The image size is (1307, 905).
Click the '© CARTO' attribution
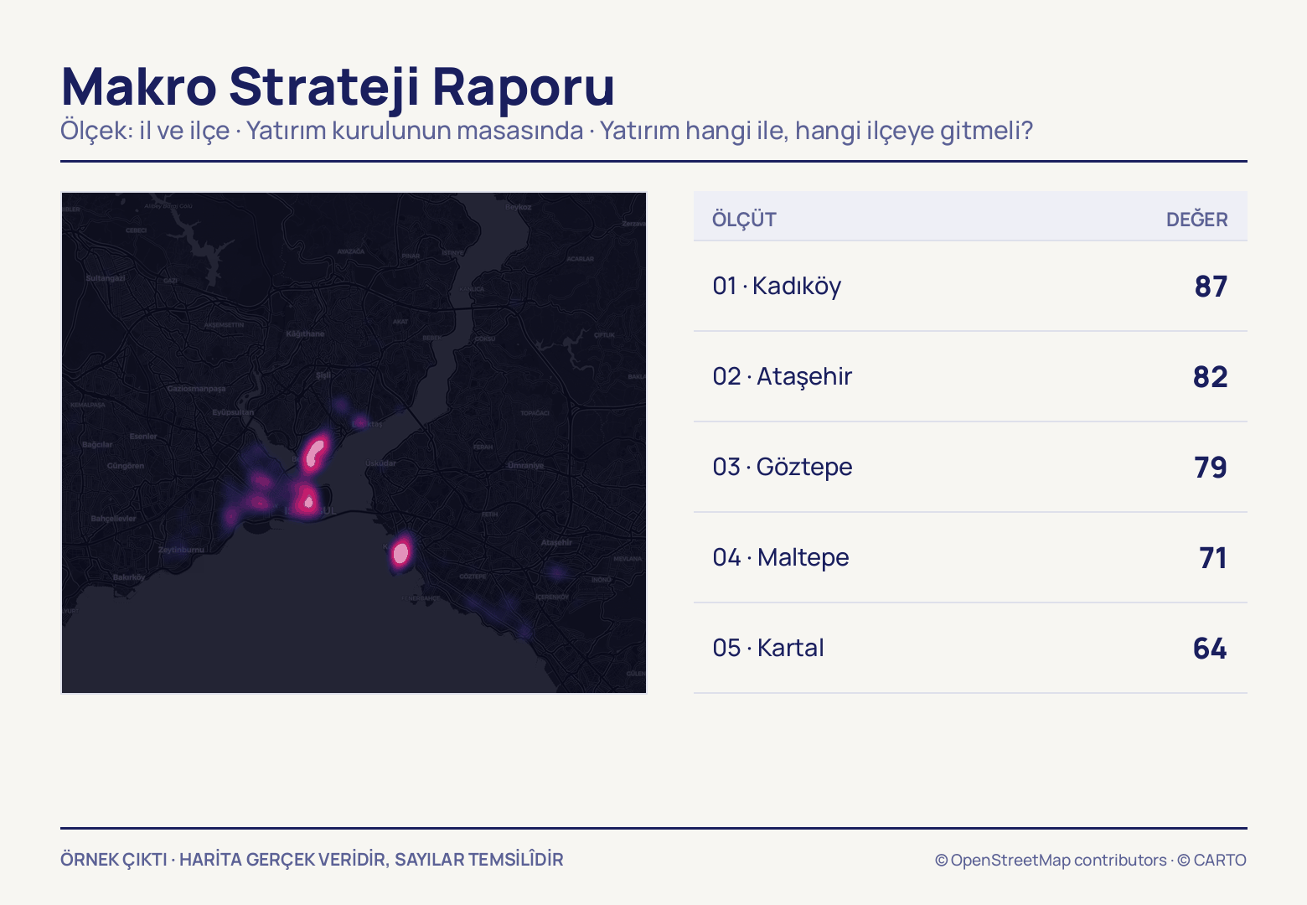[1211, 860]
